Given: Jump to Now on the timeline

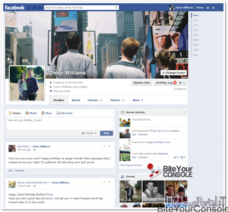Looking at the screenshot, I should coord(196,15).
